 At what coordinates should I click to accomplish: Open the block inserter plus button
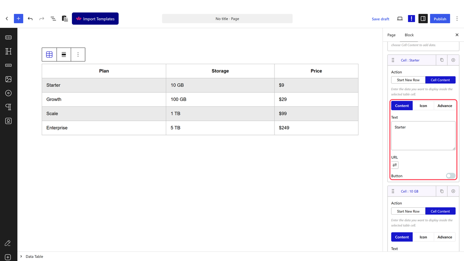19,19
